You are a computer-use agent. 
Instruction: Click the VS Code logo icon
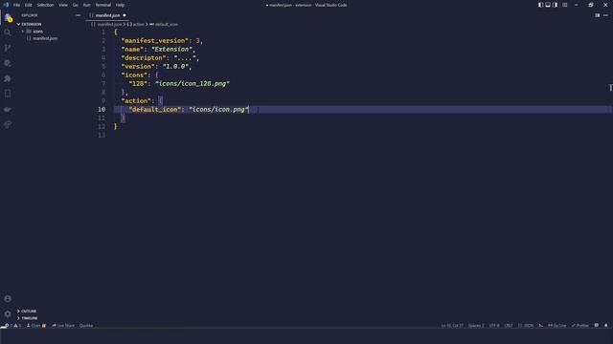point(6,5)
